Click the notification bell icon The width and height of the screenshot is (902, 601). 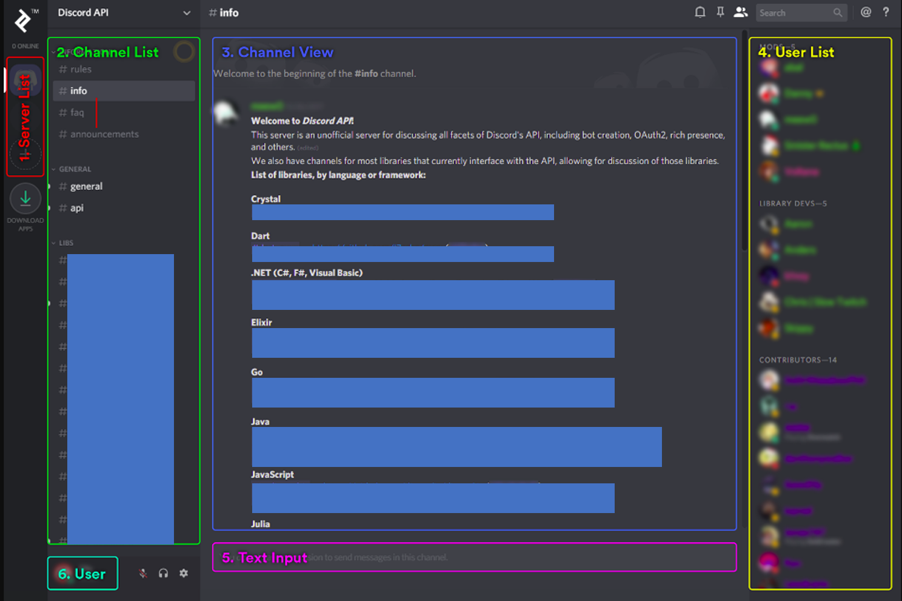[700, 12]
